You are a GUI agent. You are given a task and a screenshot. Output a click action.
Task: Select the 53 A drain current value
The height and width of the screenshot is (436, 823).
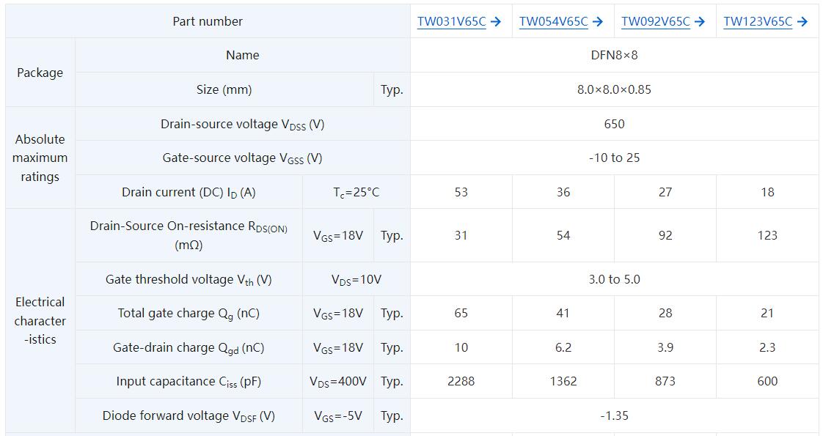tap(461, 192)
